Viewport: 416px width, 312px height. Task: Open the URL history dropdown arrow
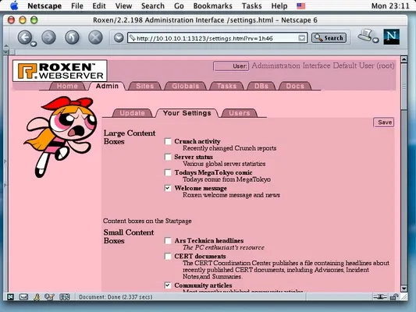tap(301, 38)
